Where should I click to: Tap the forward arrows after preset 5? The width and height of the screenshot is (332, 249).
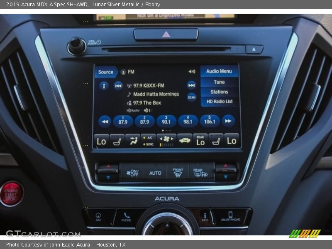(x=228, y=121)
